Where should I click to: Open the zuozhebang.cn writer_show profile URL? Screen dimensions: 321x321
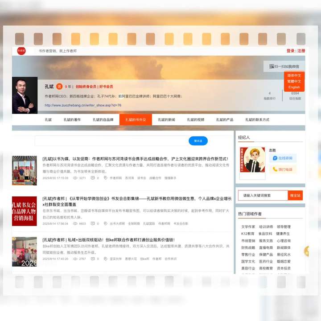point(83,105)
